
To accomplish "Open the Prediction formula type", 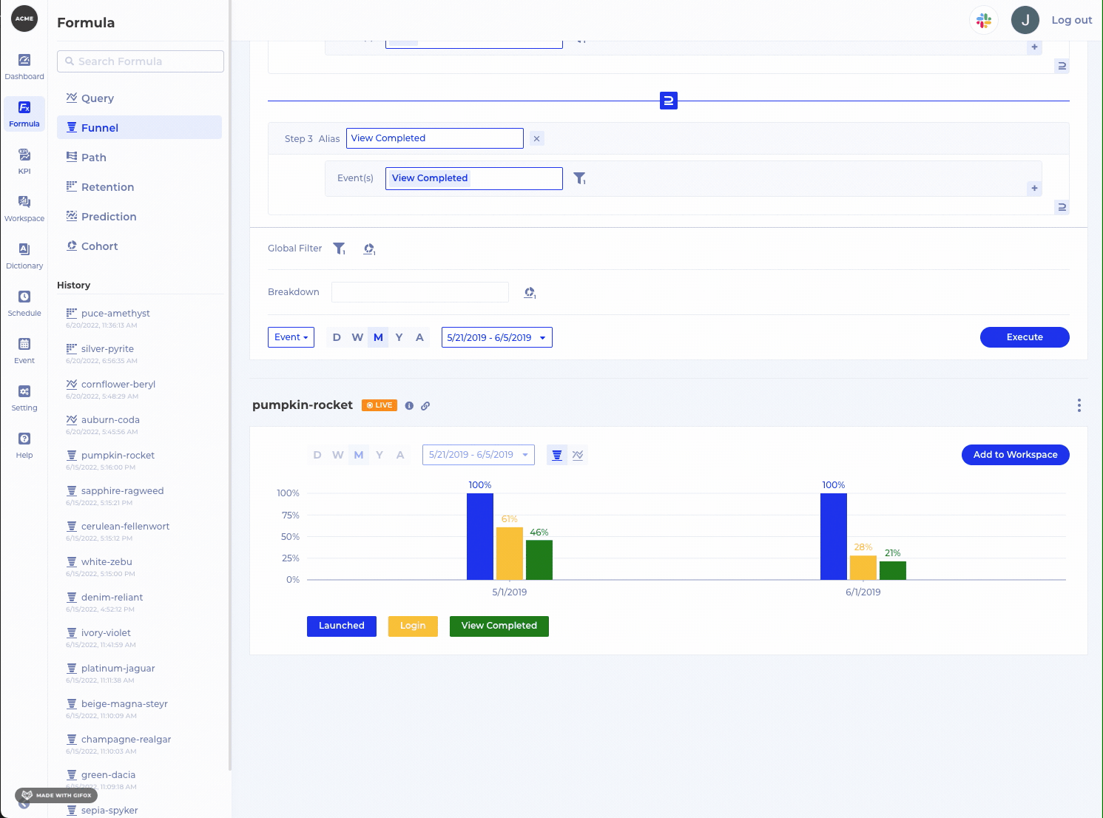I will pyautogui.click(x=139, y=216).
